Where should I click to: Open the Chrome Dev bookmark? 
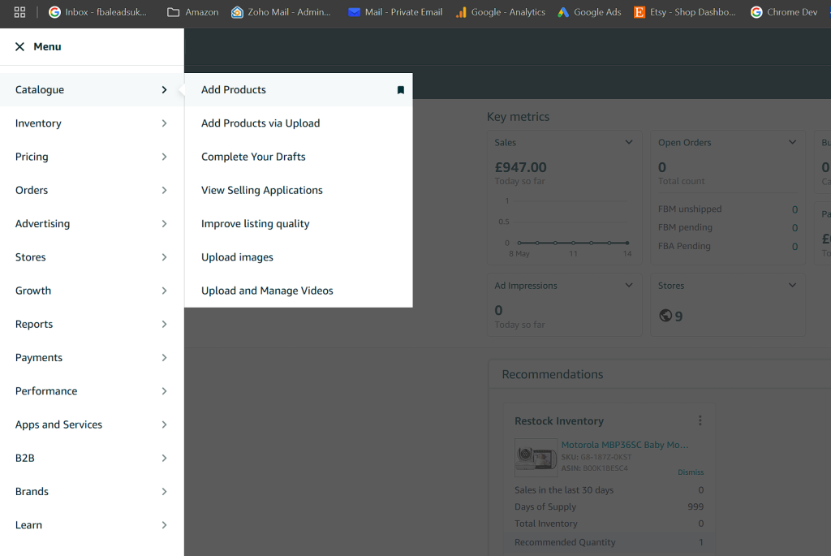(x=784, y=12)
